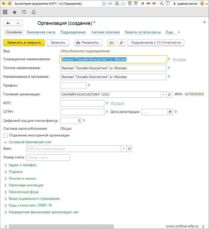
Task: Click the Общая tax system link
Action: (66, 129)
